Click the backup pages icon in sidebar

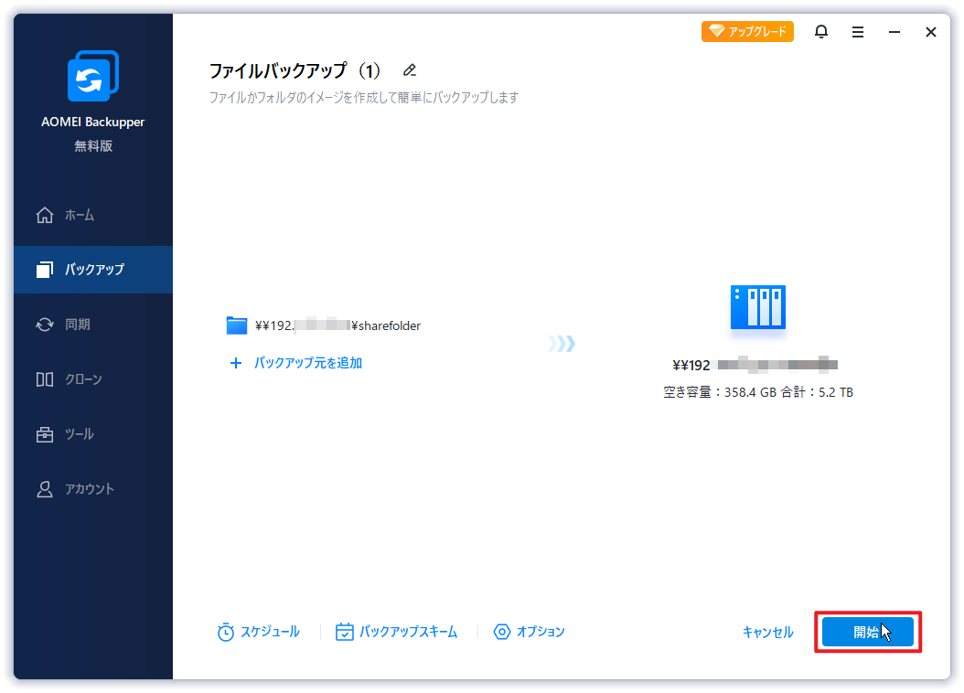coord(44,269)
